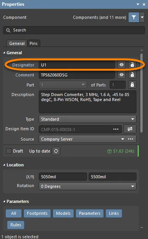Click ellipsis in Design Item ID field
Image resolution: width=148 pixels, height=239 pixels.
pyautogui.click(x=116, y=129)
